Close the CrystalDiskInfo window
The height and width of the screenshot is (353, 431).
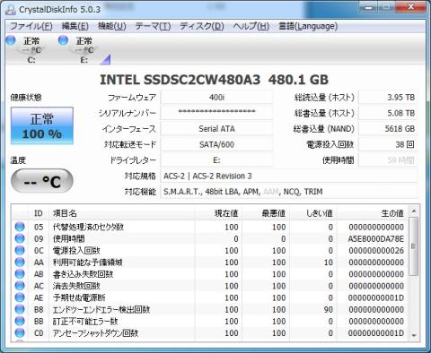[411, 7]
